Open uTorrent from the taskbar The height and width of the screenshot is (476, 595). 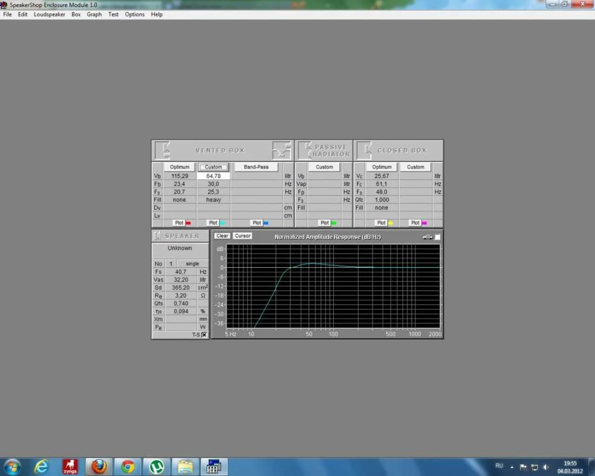click(157, 466)
